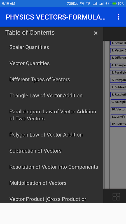Image resolution: width=126 pixels, height=224 pixels.
Task: Close the Table of Contents panel
Action: (x=95, y=33)
